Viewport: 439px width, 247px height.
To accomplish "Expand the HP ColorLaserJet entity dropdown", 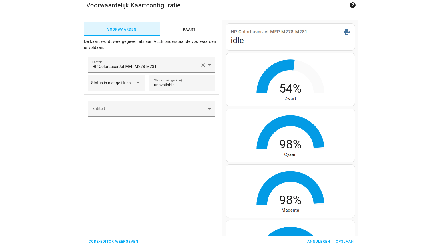I will click(209, 65).
